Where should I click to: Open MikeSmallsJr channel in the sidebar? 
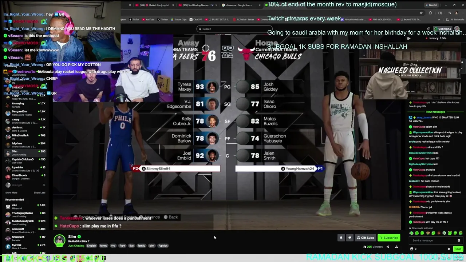[25, 137]
